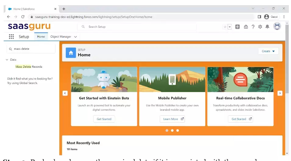Reload the browser page
The image size is (291, 161).
23,17
